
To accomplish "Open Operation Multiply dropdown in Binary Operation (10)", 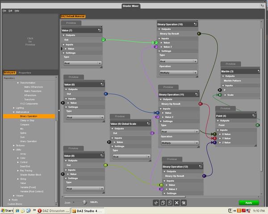I will pos(178,73).
